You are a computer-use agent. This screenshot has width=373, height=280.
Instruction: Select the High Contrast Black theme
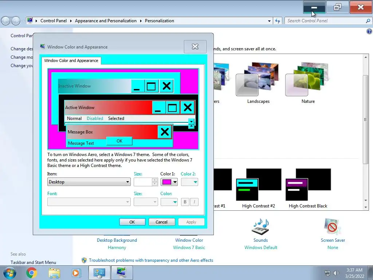click(x=308, y=188)
